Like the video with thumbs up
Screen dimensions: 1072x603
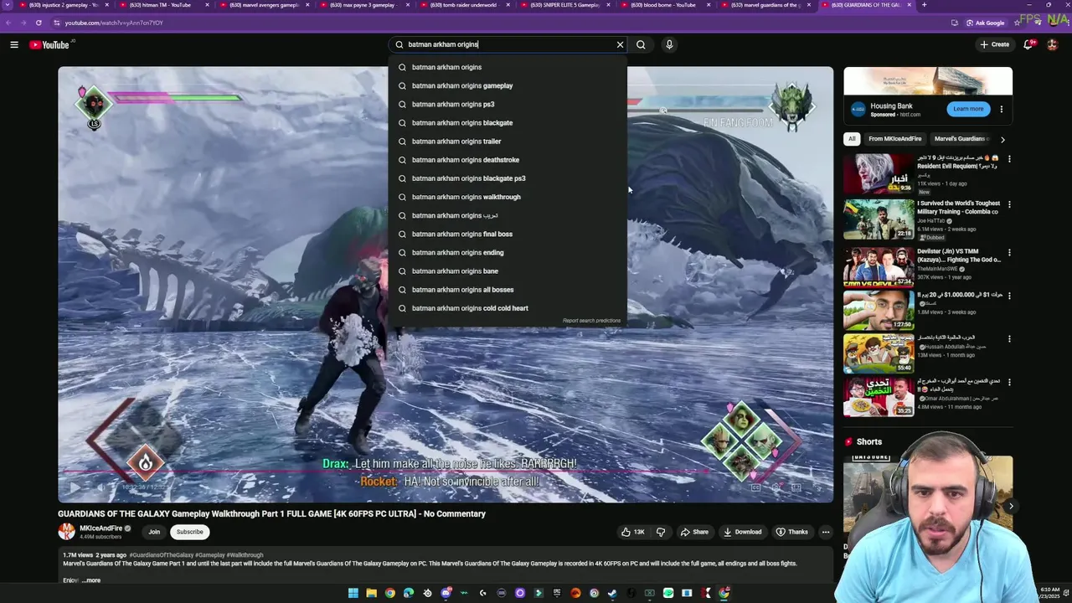pos(632,532)
